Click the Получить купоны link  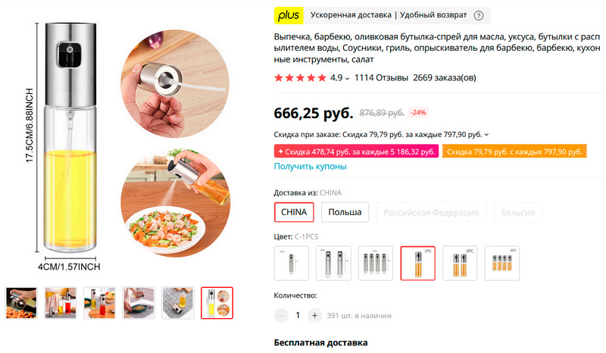pos(310,167)
